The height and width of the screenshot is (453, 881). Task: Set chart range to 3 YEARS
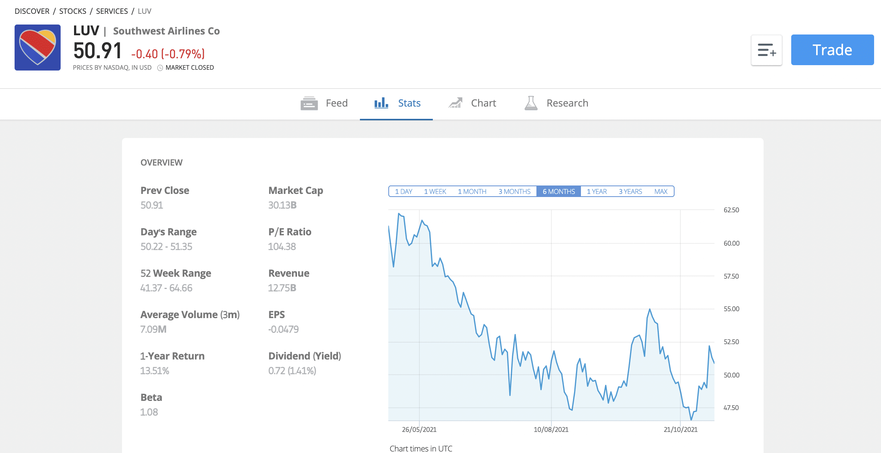630,191
